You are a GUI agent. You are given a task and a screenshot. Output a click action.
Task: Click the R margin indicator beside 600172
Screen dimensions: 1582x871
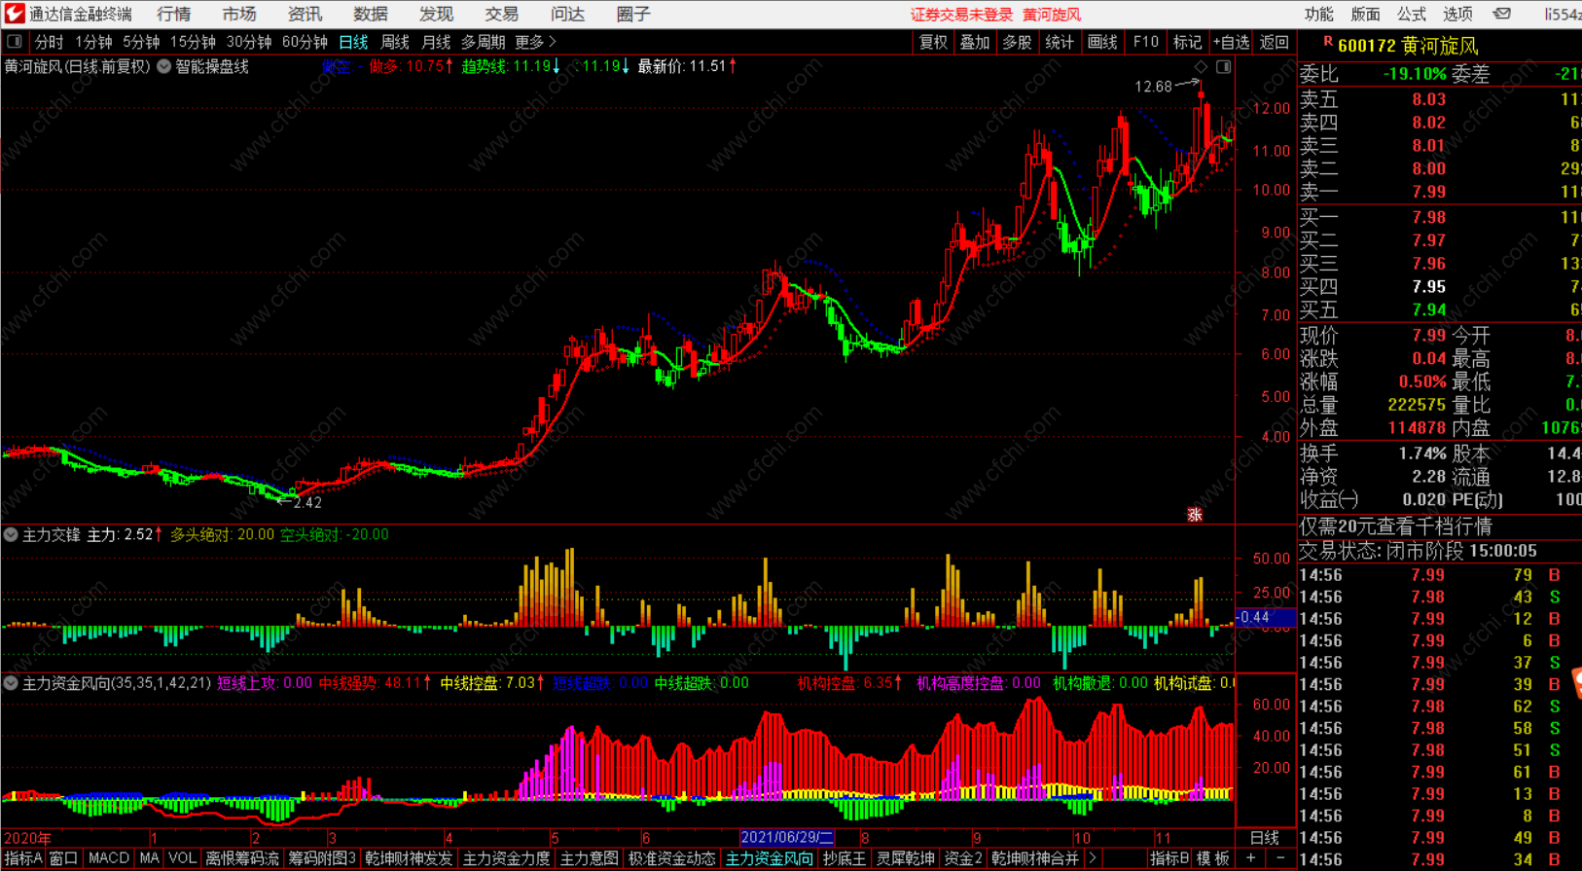point(1328,42)
